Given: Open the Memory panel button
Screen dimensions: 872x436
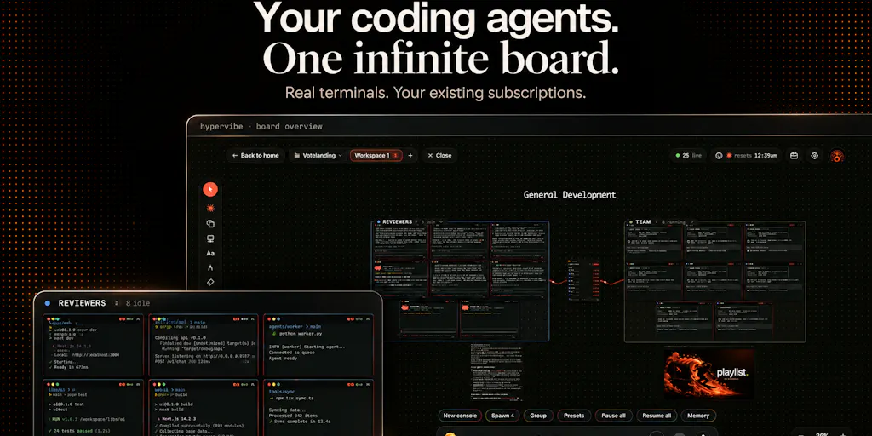Looking at the screenshot, I should (698, 416).
